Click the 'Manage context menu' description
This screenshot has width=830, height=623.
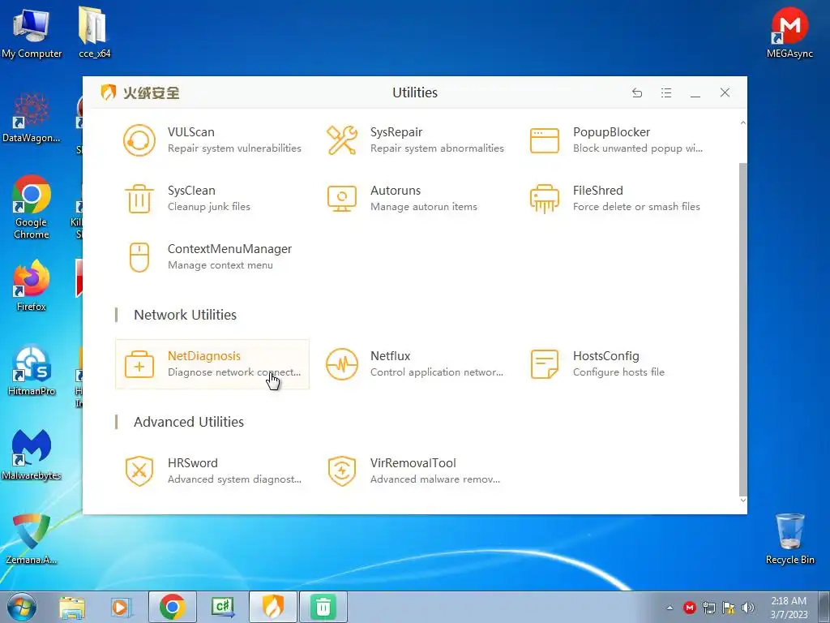220,265
